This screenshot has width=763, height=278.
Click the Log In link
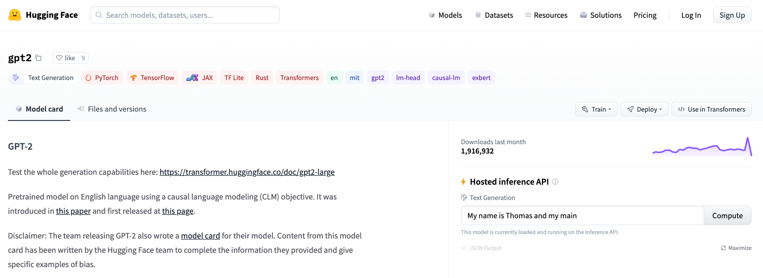point(691,15)
